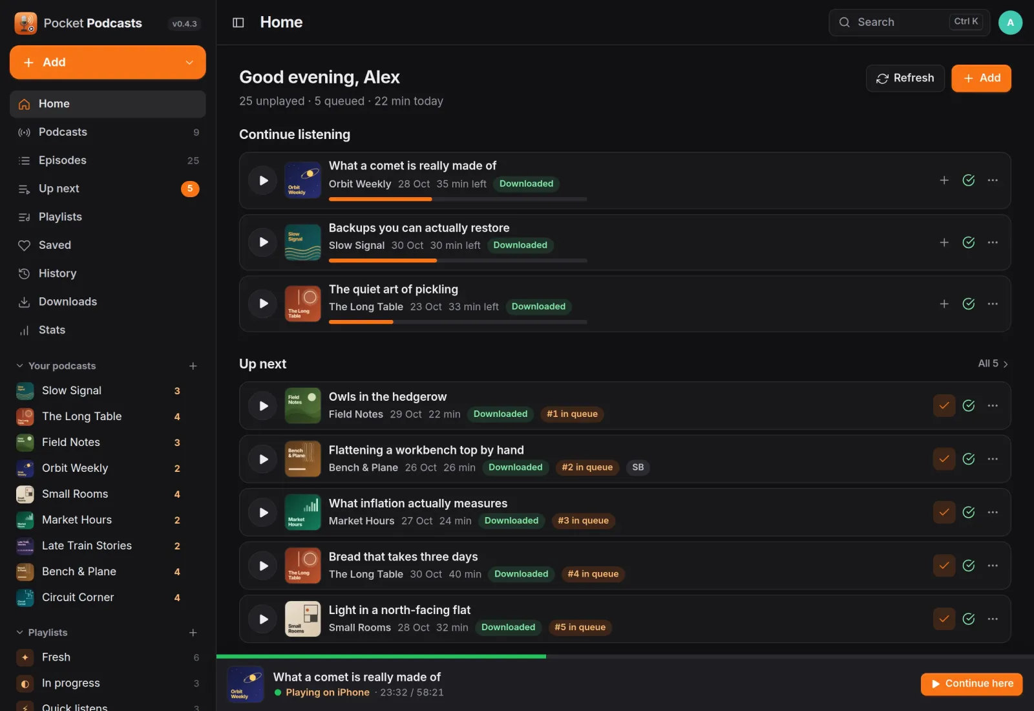The height and width of the screenshot is (711, 1034).
Task: Click the Refresh button
Action: point(905,78)
